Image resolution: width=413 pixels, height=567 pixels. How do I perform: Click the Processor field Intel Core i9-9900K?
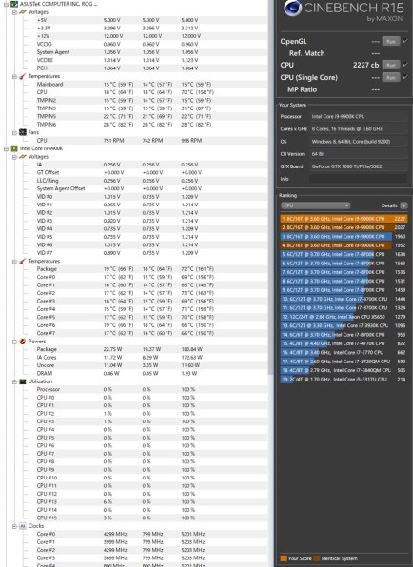tap(359, 116)
